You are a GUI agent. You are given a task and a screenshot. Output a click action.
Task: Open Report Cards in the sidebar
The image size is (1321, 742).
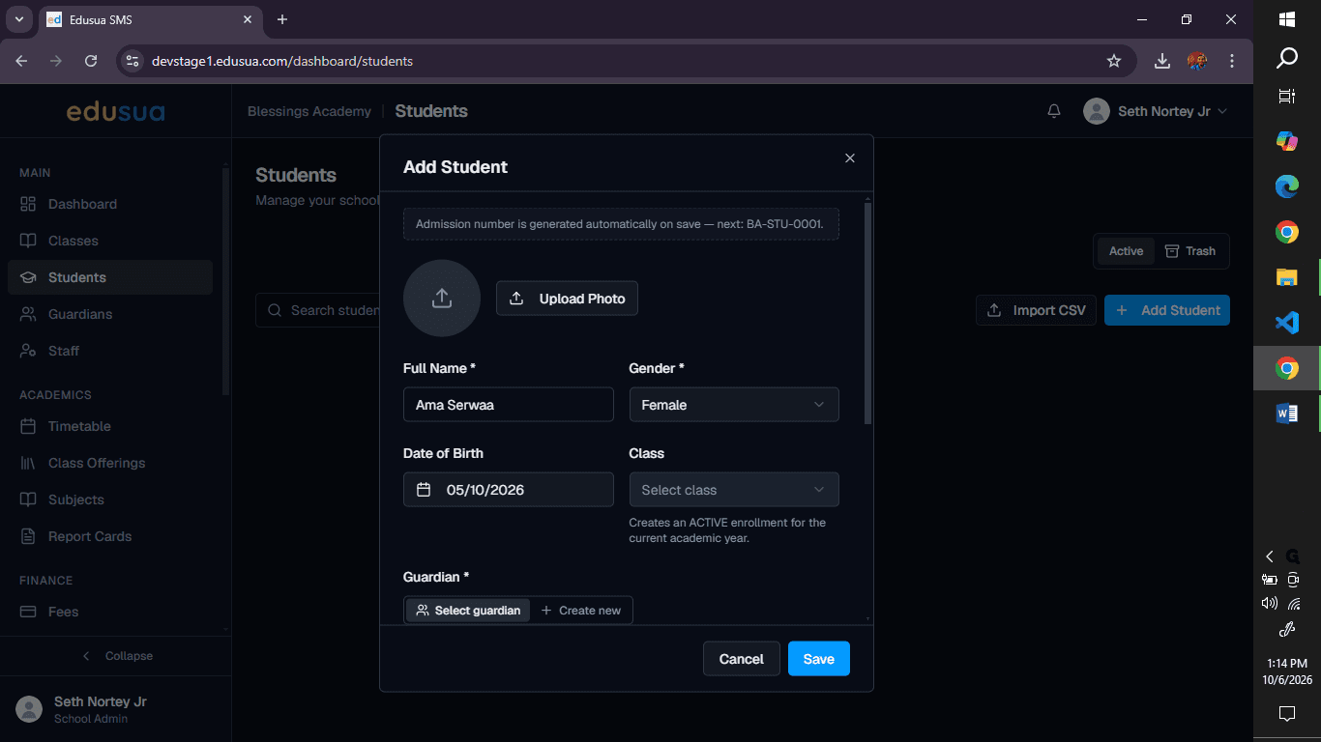coord(110,536)
